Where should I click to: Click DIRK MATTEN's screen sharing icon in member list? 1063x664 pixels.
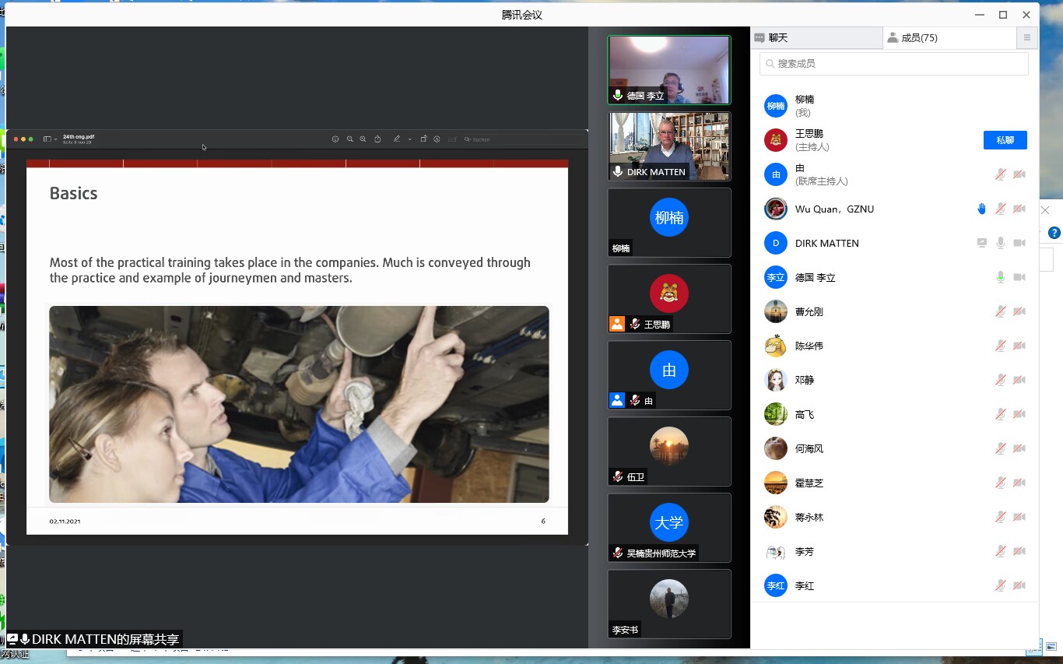(982, 243)
